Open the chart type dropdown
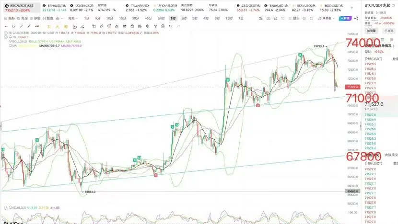398x224 pixels. pyautogui.click(x=59, y=18)
